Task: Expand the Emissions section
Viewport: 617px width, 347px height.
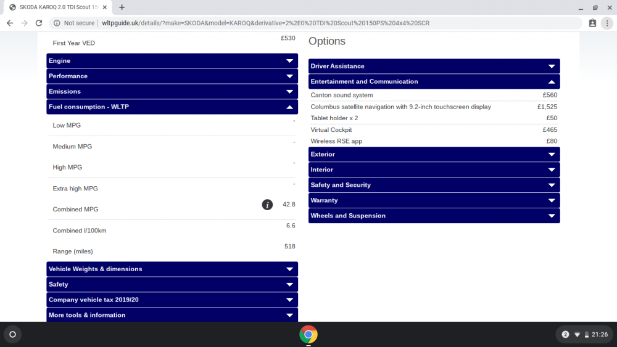Action: [172, 92]
